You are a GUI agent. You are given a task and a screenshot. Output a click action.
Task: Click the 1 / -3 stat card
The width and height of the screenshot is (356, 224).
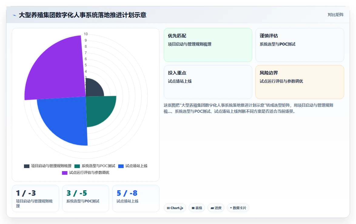(x=35, y=198)
